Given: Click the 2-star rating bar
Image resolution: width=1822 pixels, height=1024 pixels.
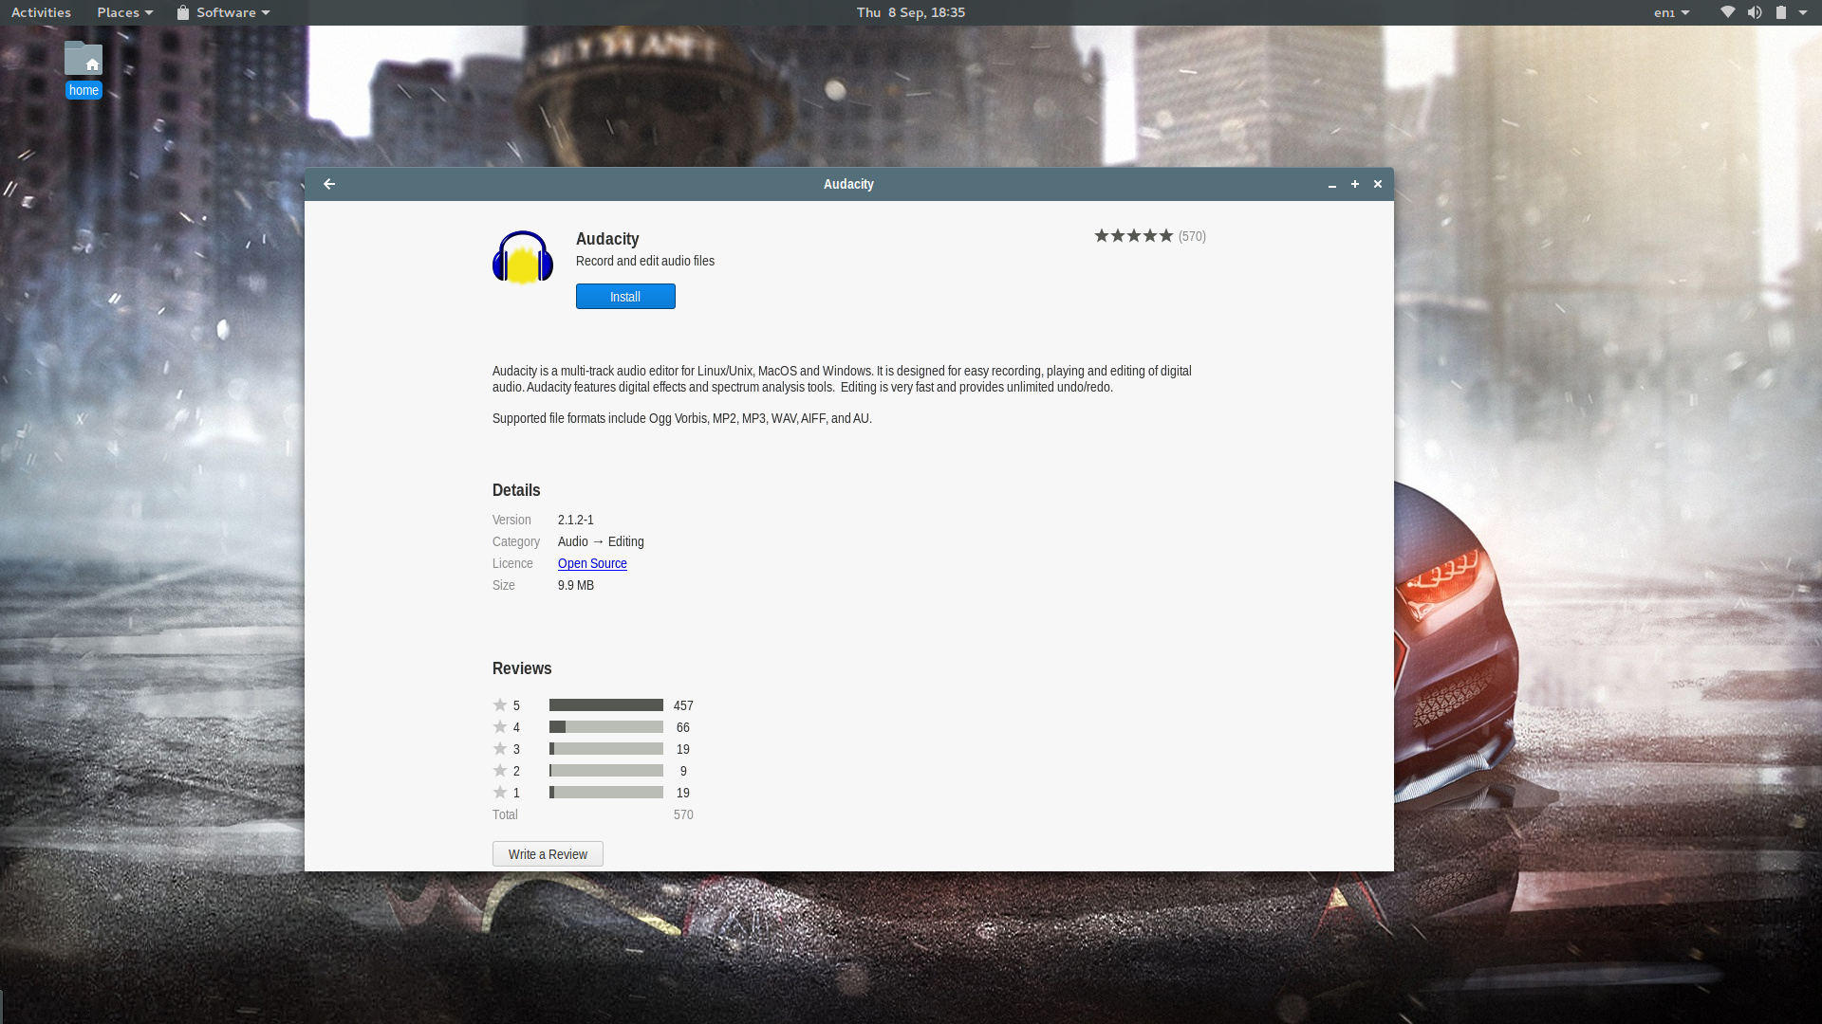Looking at the screenshot, I should [x=606, y=771].
